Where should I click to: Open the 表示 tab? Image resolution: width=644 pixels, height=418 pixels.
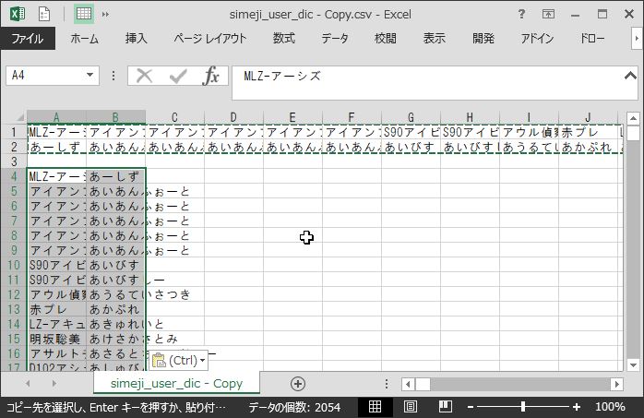click(435, 39)
